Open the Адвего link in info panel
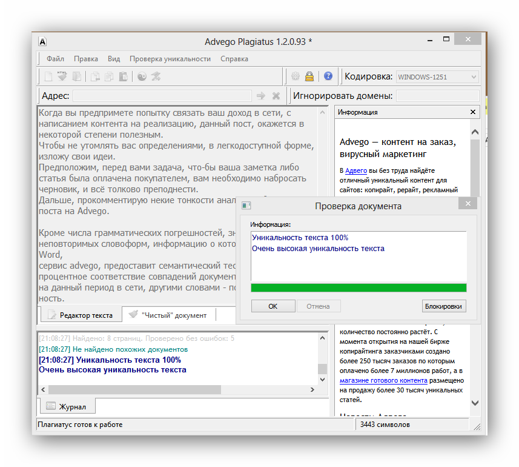 (356, 170)
